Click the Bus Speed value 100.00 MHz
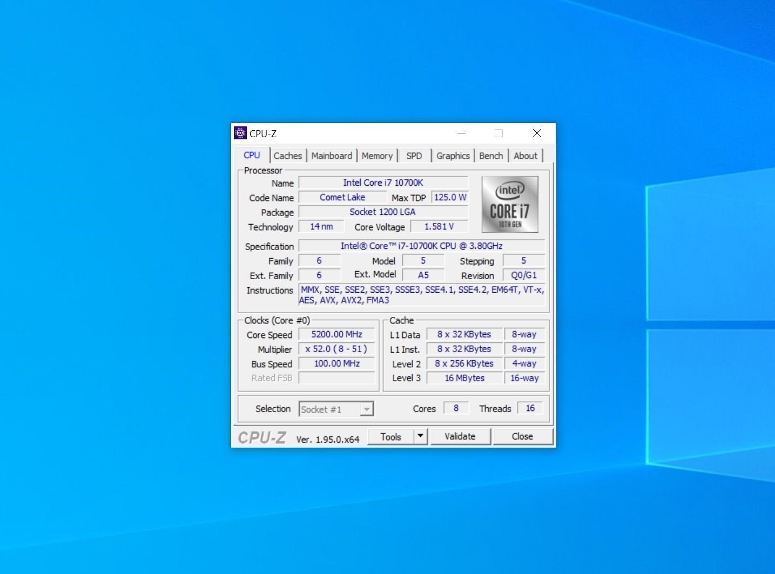Viewport: 775px width, 574px height. [337, 363]
